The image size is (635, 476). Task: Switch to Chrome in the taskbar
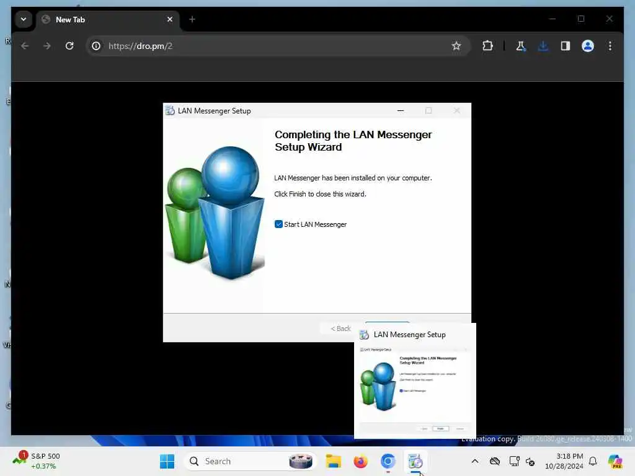coord(388,461)
